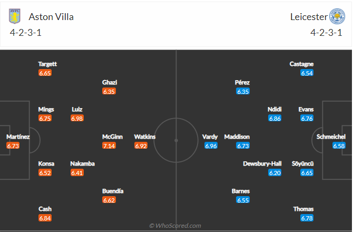Select Luiz's 6.98 rating badge
Viewport: 353px width, 232px height.
click(77, 118)
